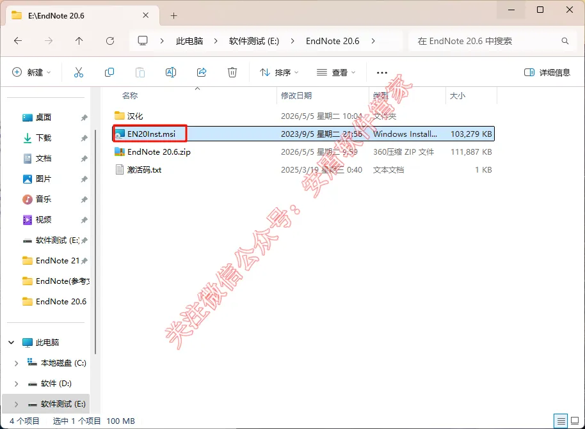Click the sidebar vertical scrollbar
585x429 pixels.
click(95, 242)
